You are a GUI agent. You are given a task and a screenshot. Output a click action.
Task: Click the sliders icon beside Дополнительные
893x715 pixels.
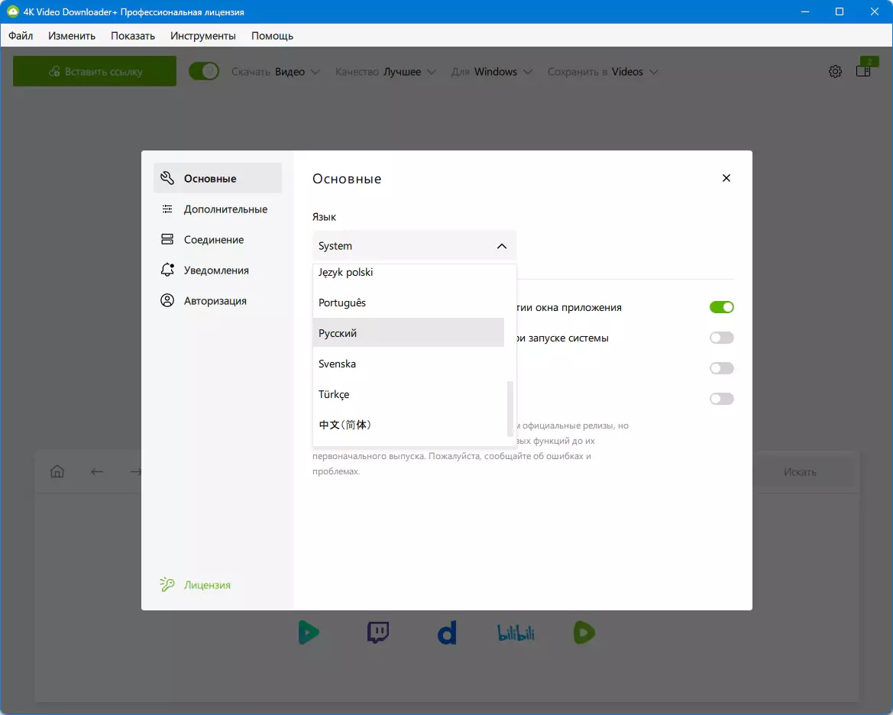pyautogui.click(x=167, y=209)
